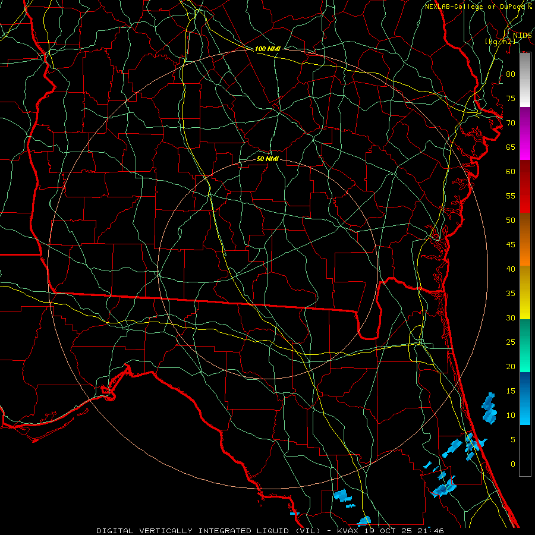Click the 5 value on the color scale

tap(513, 440)
